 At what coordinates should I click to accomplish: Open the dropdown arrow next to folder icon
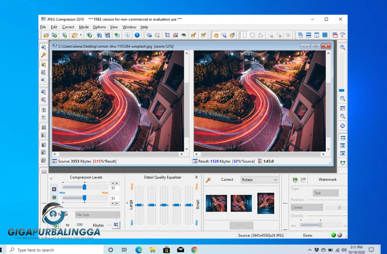pos(81,35)
